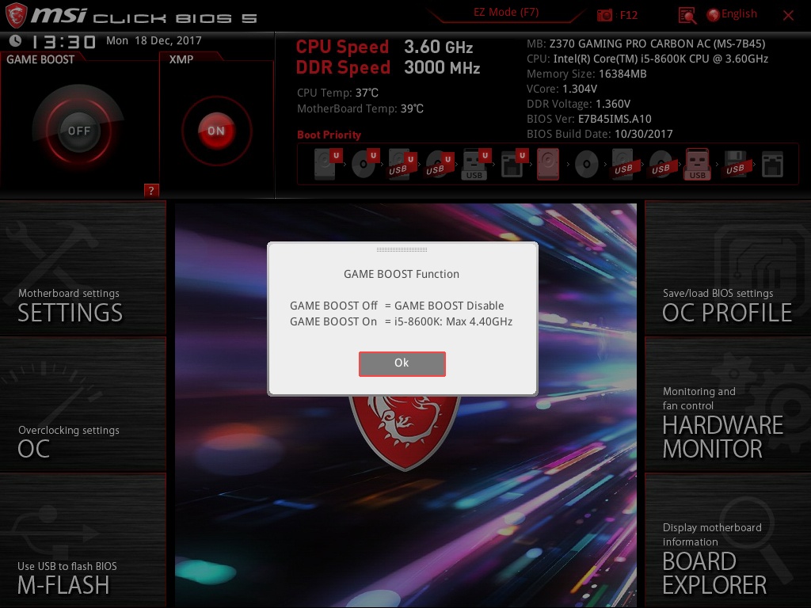Click MB: Z370 GAMING PRO CARBON AC line

point(646,44)
